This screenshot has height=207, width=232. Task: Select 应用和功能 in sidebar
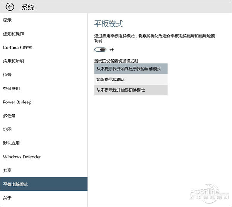click(44, 61)
